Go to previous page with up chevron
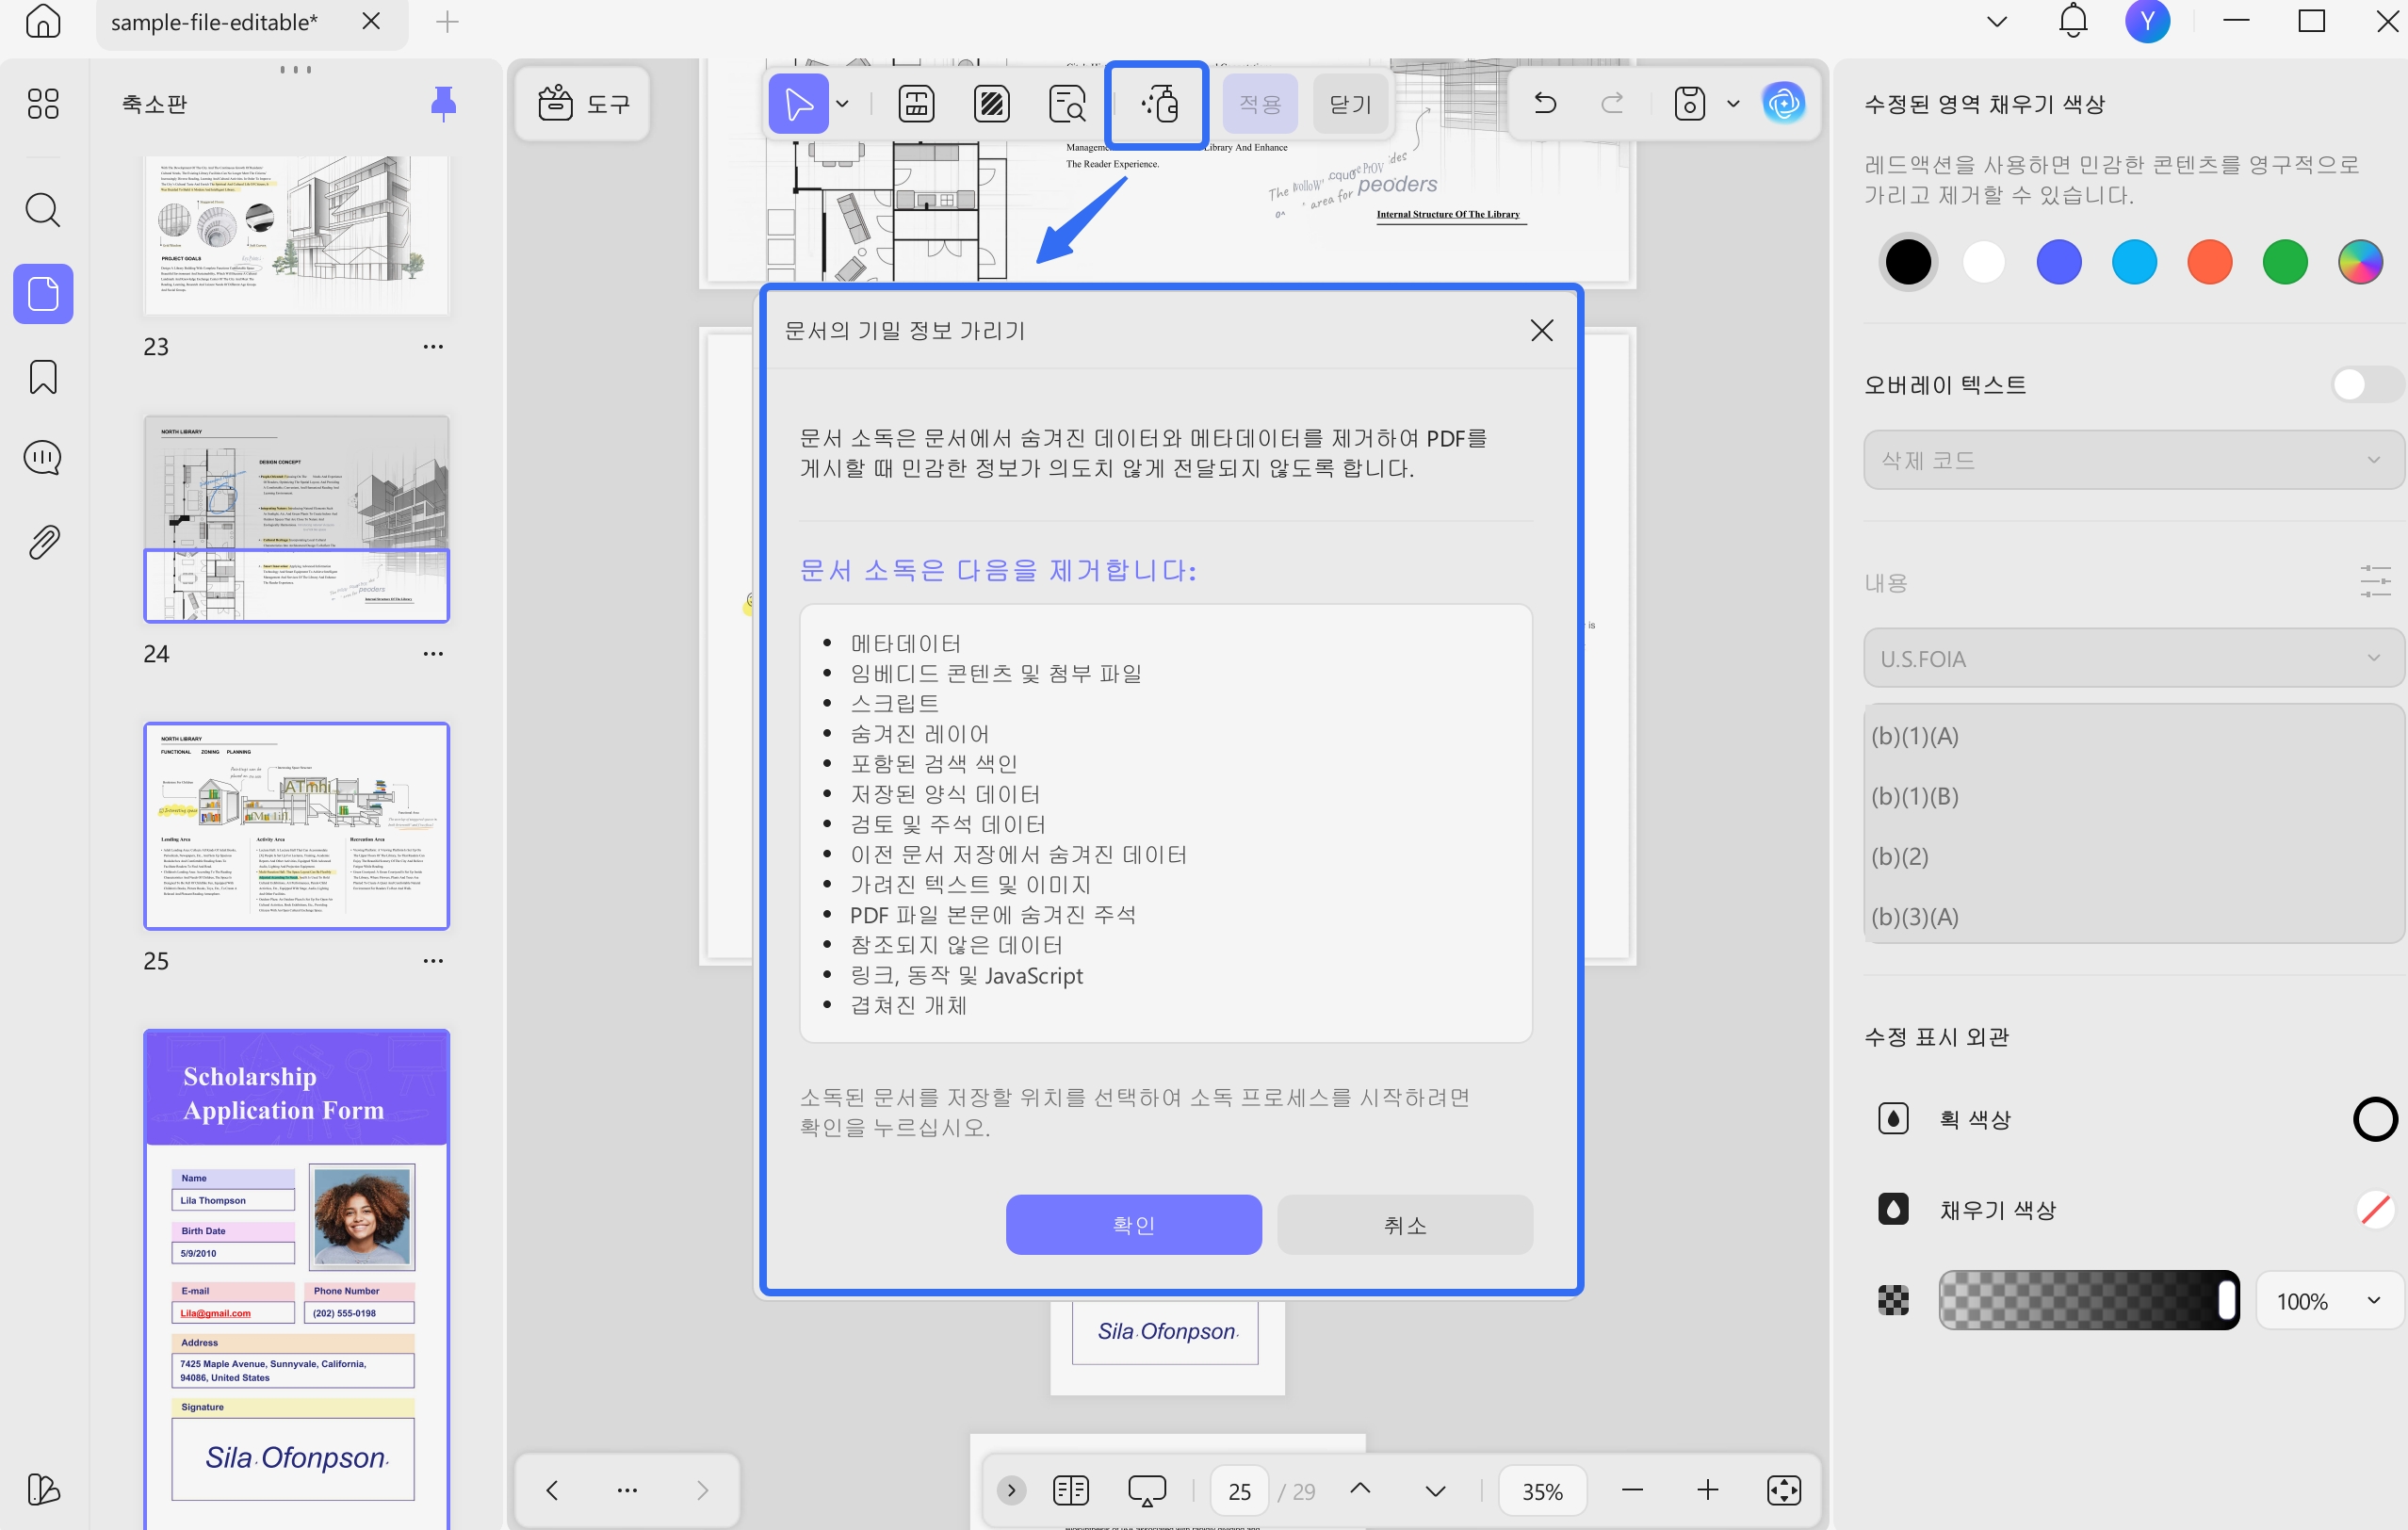 click(1360, 1489)
